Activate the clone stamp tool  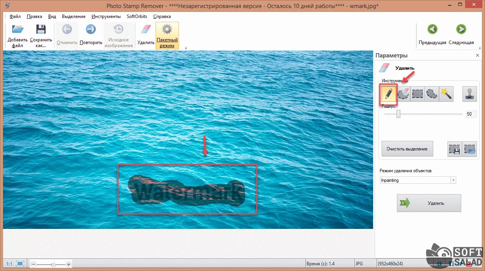[470, 94]
